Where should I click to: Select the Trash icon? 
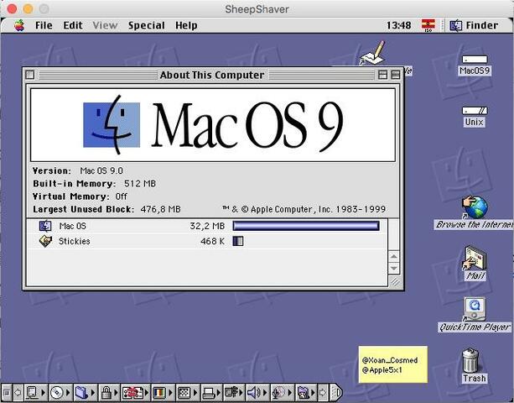point(471,360)
